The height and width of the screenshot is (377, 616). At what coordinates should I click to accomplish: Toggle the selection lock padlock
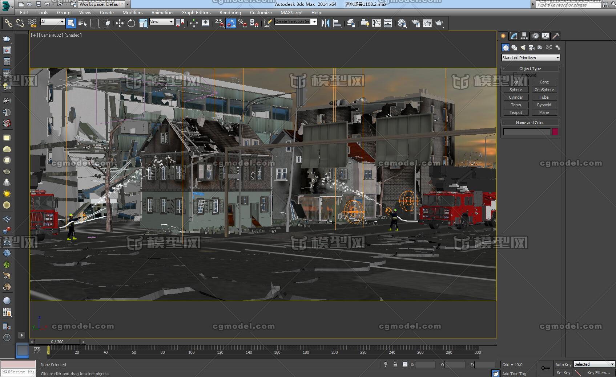click(x=395, y=364)
